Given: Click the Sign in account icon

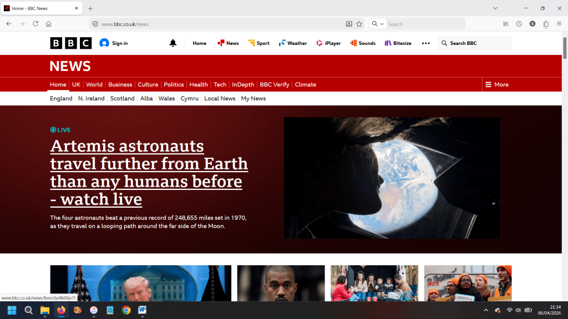Looking at the screenshot, I should coord(104,43).
